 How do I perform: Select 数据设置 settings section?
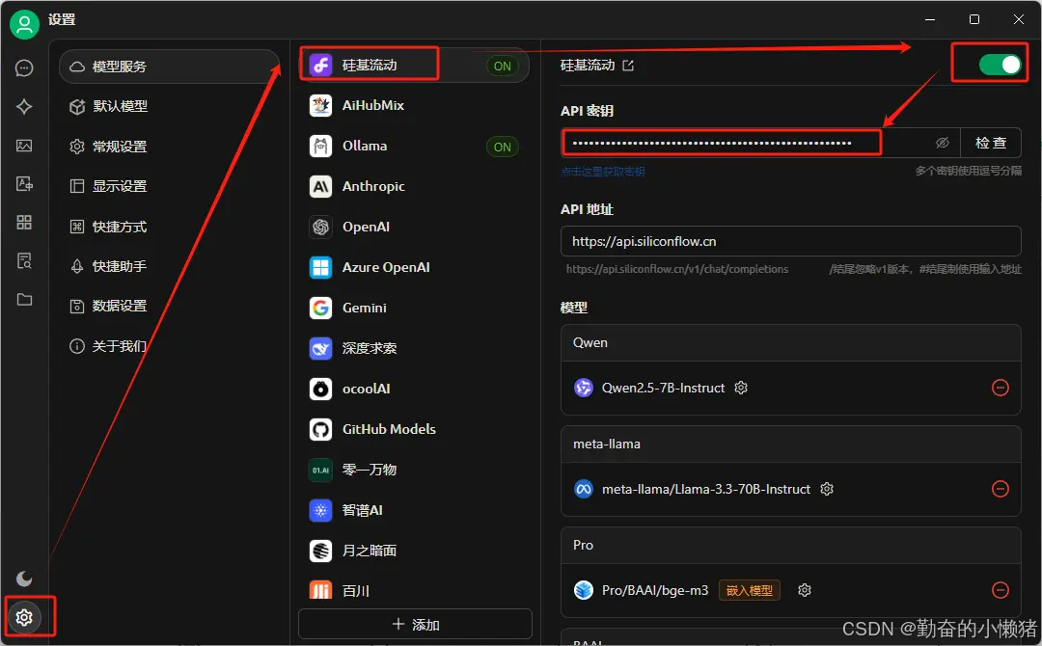[x=170, y=306]
